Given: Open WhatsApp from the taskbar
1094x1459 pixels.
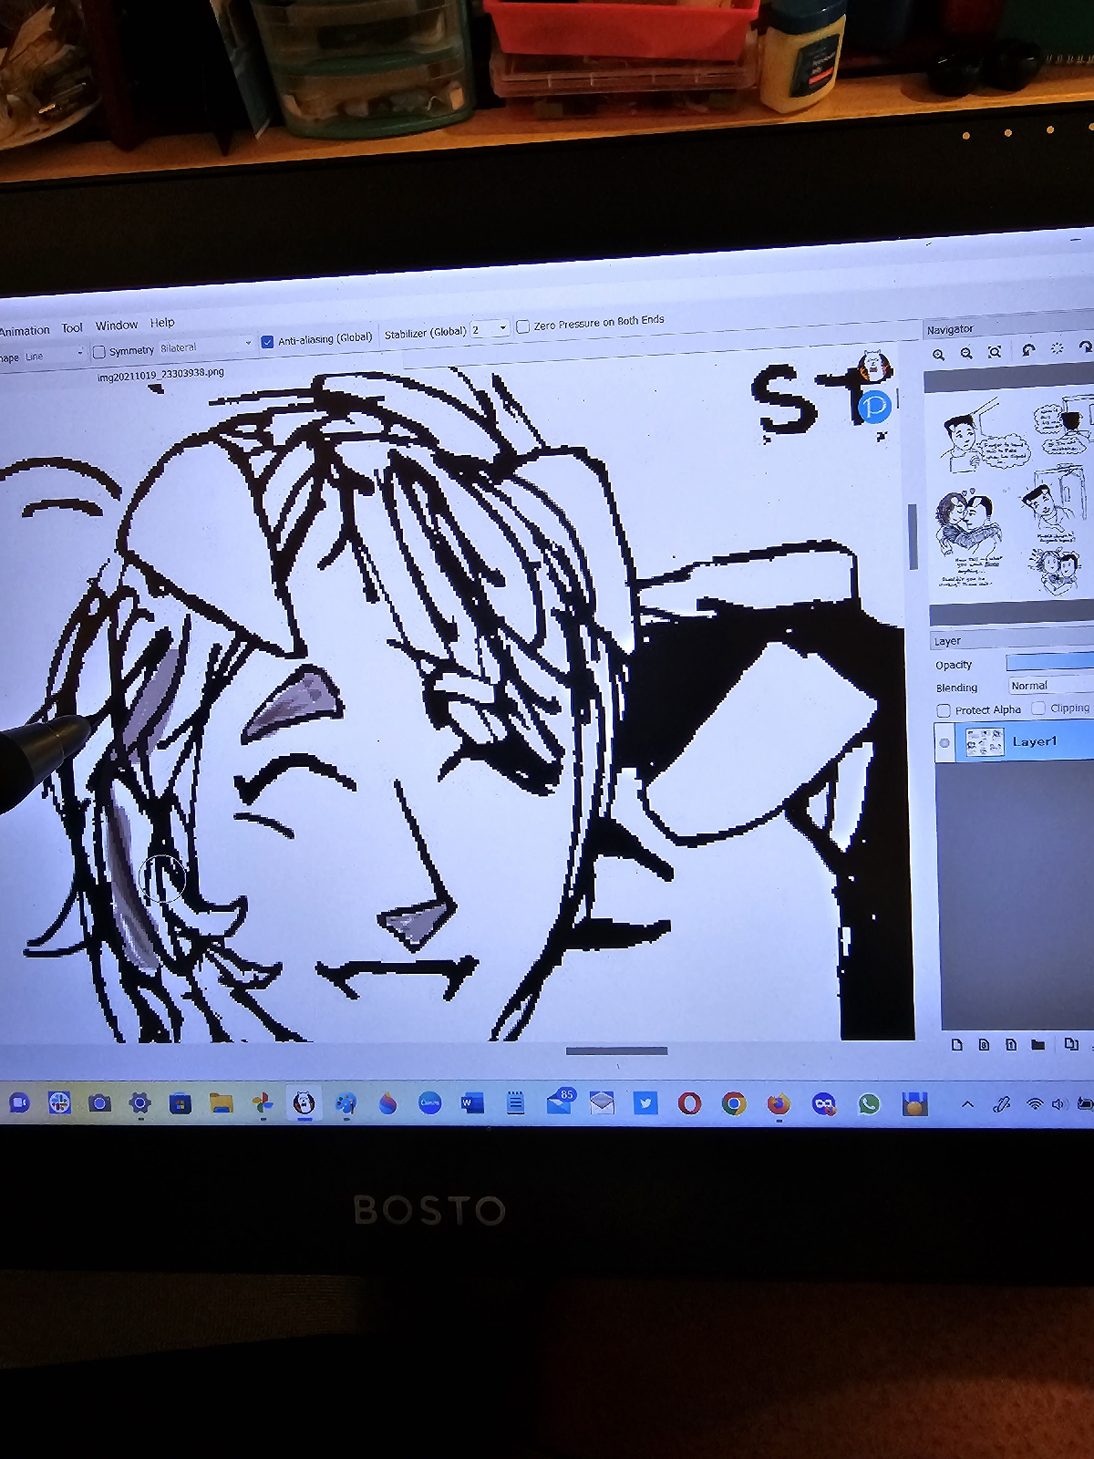Looking at the screenshot, I should [x=869, y=1104].
